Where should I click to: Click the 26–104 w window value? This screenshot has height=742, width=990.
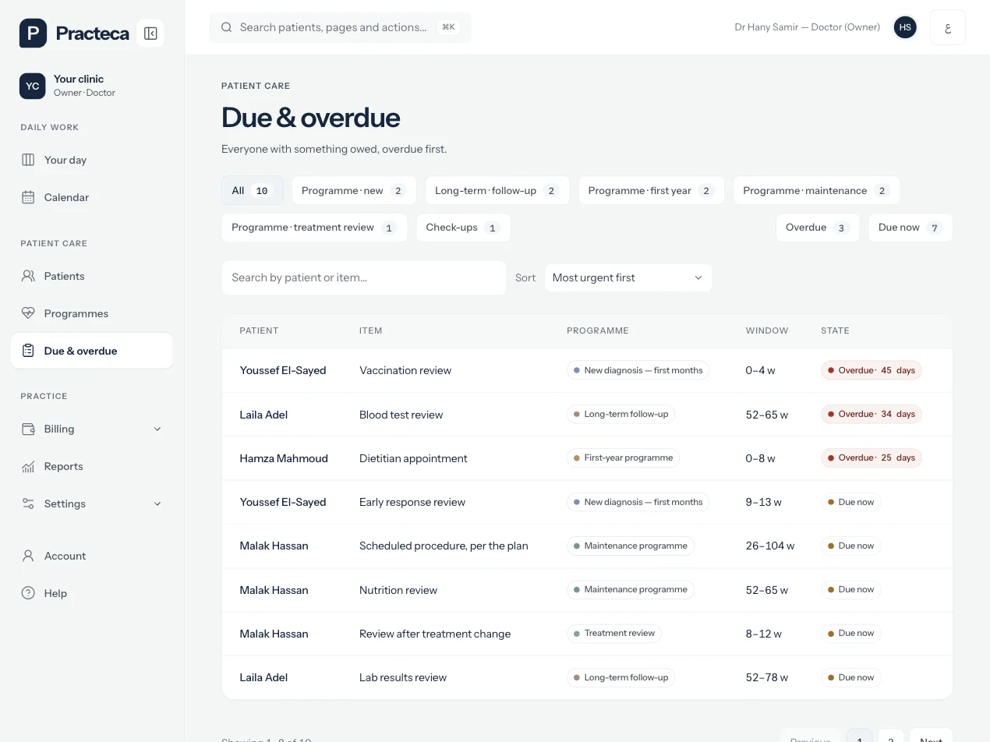tap(770, 546)
